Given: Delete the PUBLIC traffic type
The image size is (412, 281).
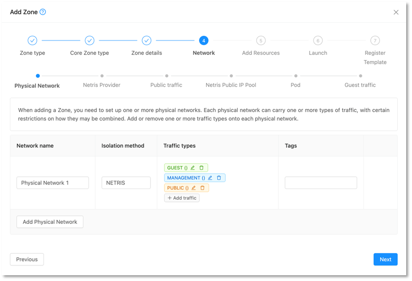Looking at the screenshot, I should tap(202, 188).
